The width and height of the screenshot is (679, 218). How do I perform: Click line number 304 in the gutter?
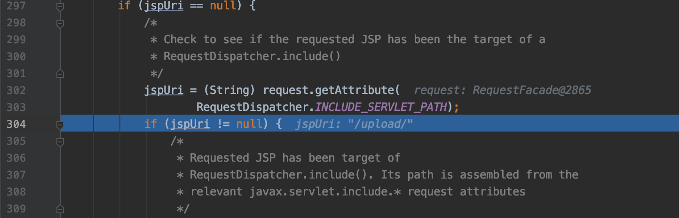(16, 124)
